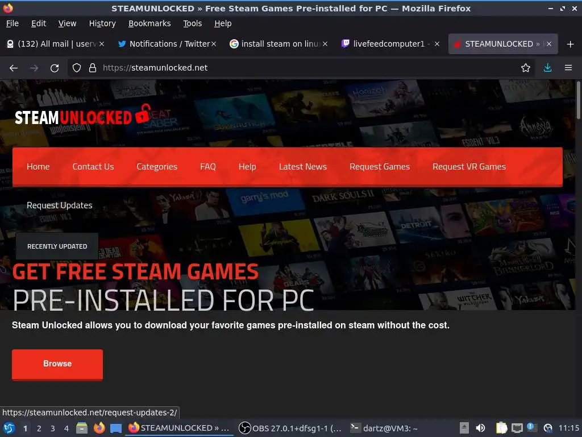Open the Firefox hamburger application menu
Screen dimensions: 582x437
point(568,68)
